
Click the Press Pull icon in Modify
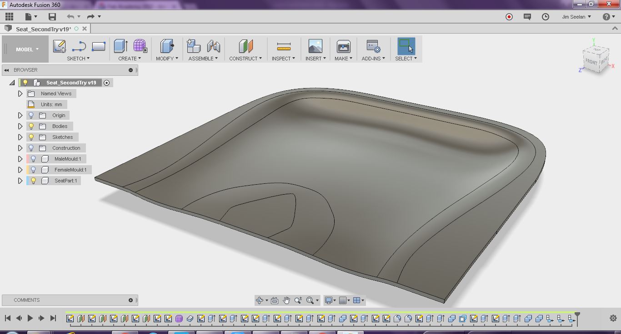coord(167,46)
